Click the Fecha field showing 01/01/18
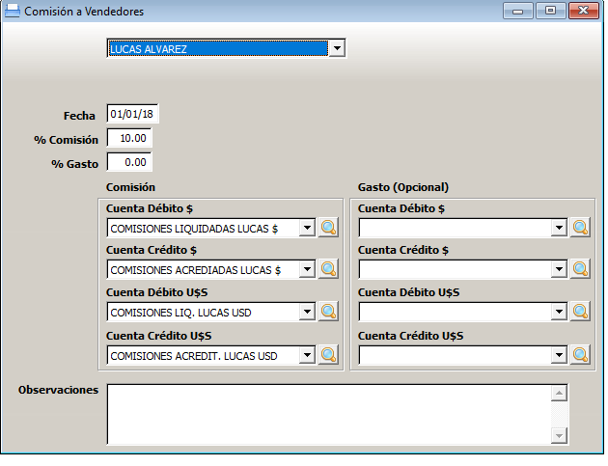 pos(132,114)
